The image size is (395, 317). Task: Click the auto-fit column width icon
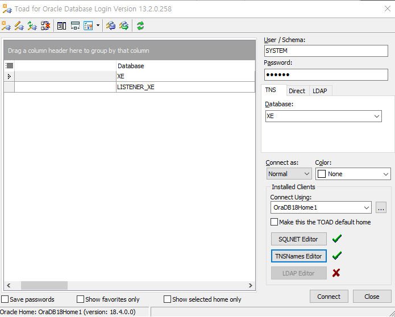tap(75, 26)
